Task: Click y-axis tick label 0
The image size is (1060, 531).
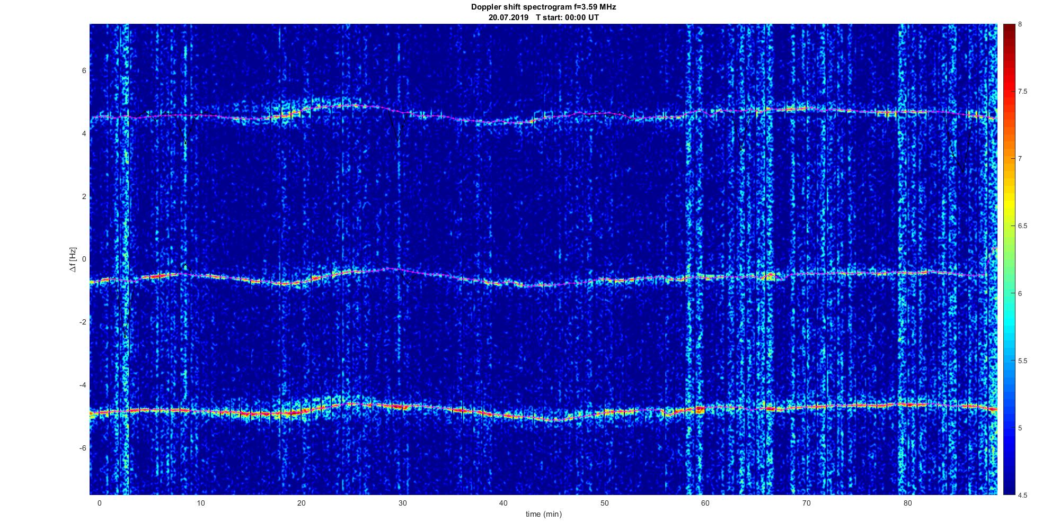Action: click(x=84, y=259)
